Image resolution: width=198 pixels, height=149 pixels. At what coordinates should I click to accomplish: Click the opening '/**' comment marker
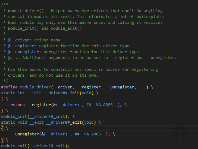(x=5, y=5)
